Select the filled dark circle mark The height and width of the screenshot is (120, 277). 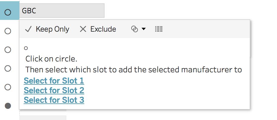(x=8, y=106)
